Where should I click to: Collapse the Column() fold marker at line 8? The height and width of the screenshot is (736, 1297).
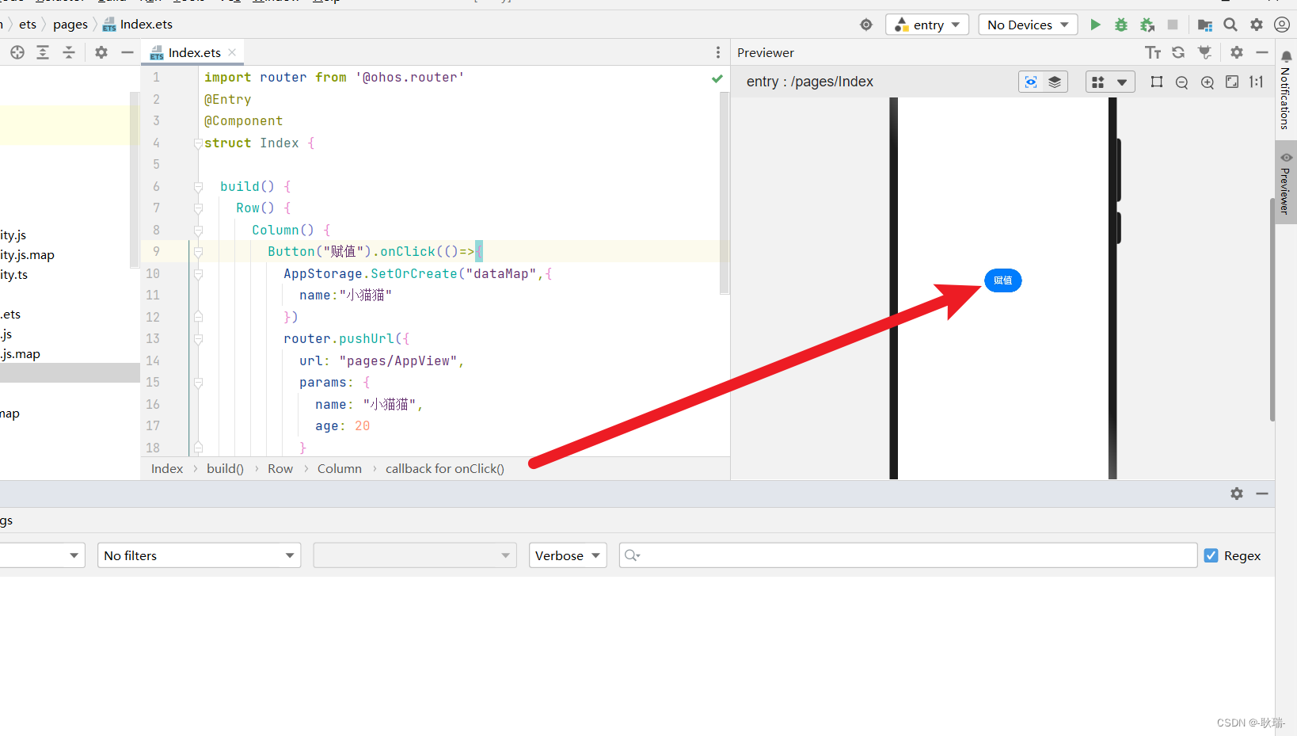(x=198, y=231)
